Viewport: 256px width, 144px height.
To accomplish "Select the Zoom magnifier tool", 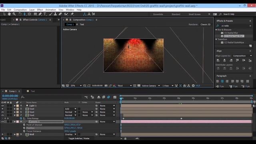I will [14, 14].
